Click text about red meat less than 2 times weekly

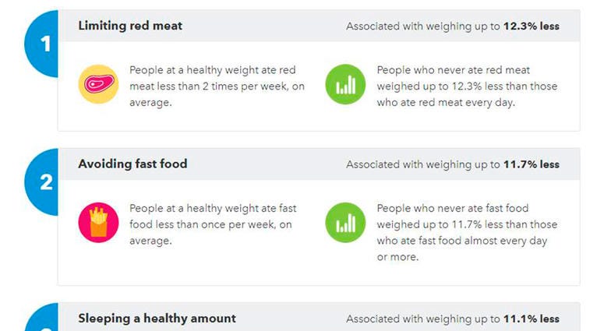pyautogui.click(x=217, y=86)
